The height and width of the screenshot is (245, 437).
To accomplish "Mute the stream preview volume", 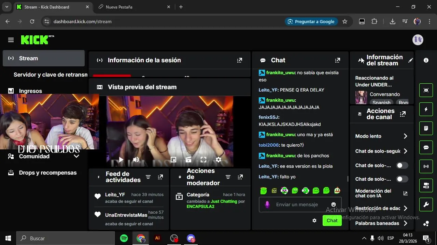I will [x=136, y=160].
